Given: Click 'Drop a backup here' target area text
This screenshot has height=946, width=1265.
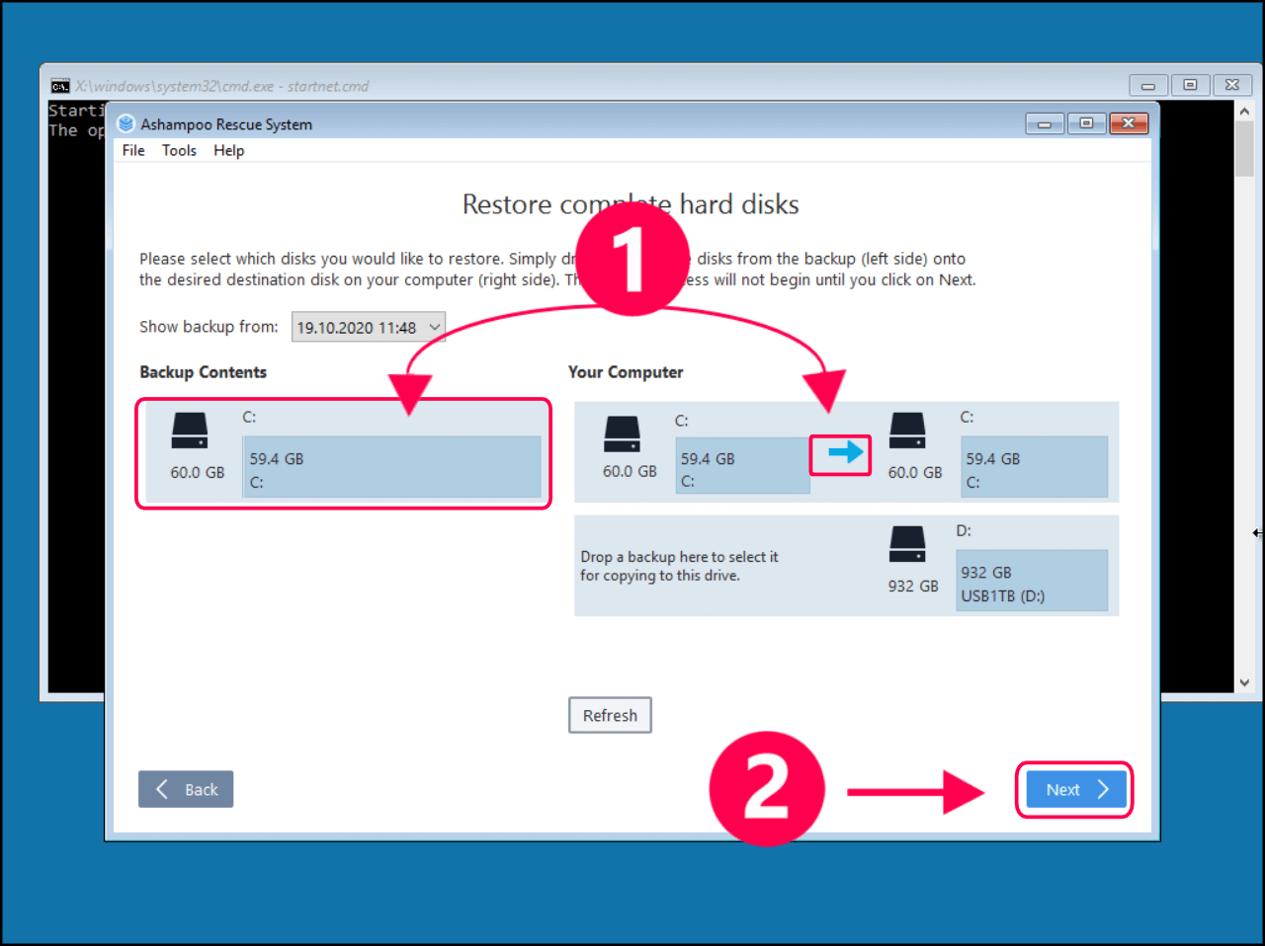Looking at the screenshot, I should 679,566.
